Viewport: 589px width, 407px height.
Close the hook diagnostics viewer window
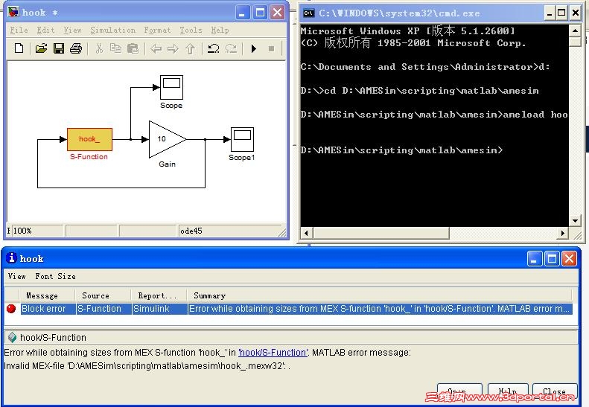(x=569, y=259)
